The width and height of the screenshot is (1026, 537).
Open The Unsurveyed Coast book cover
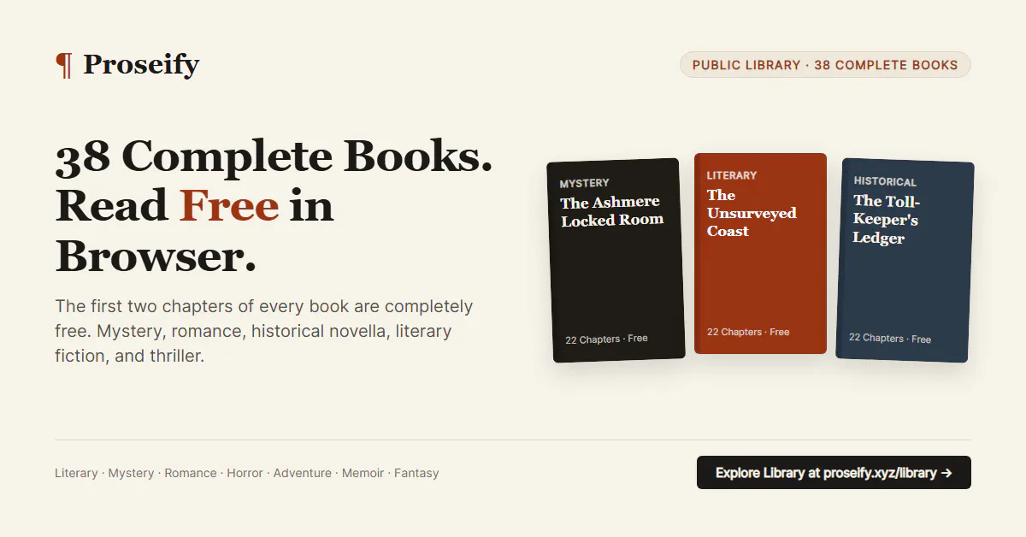[760, 253]
